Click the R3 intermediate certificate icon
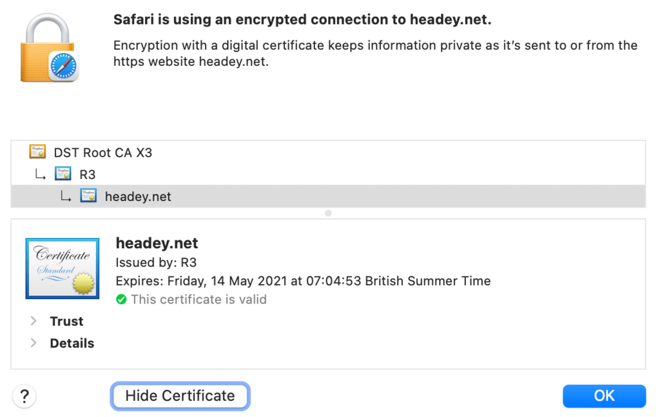This screenshot has height=417, width=660. tap(63, 174)
